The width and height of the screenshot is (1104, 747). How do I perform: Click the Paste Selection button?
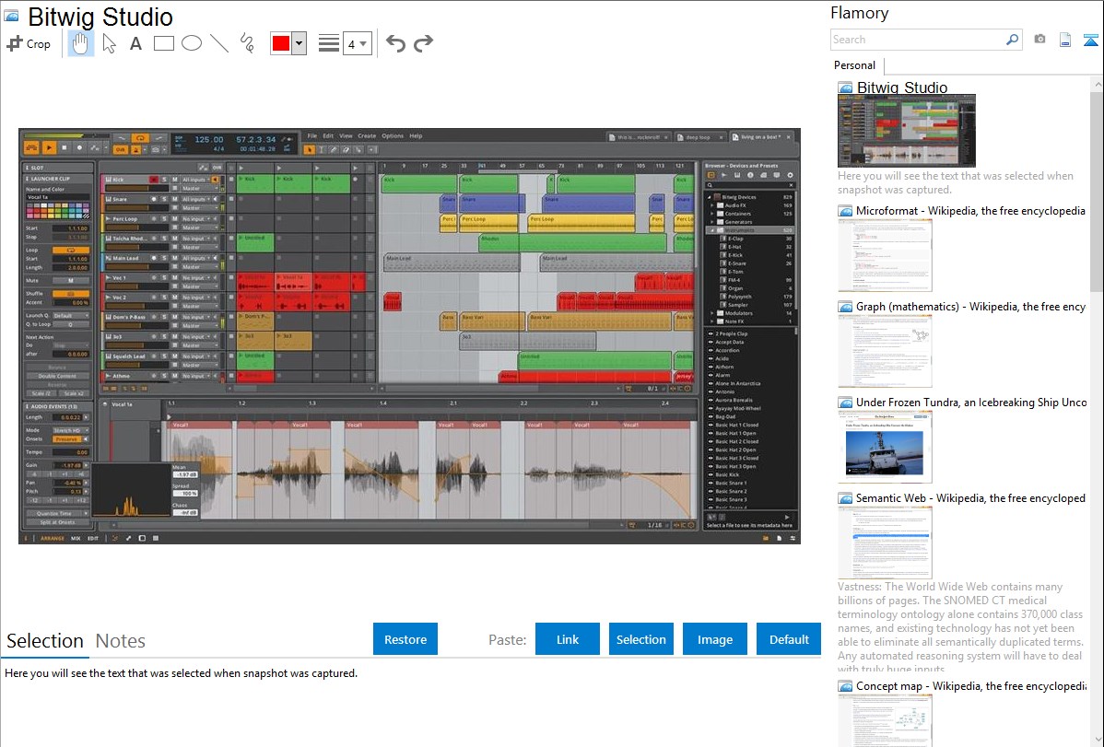click(x=640, y=639)
